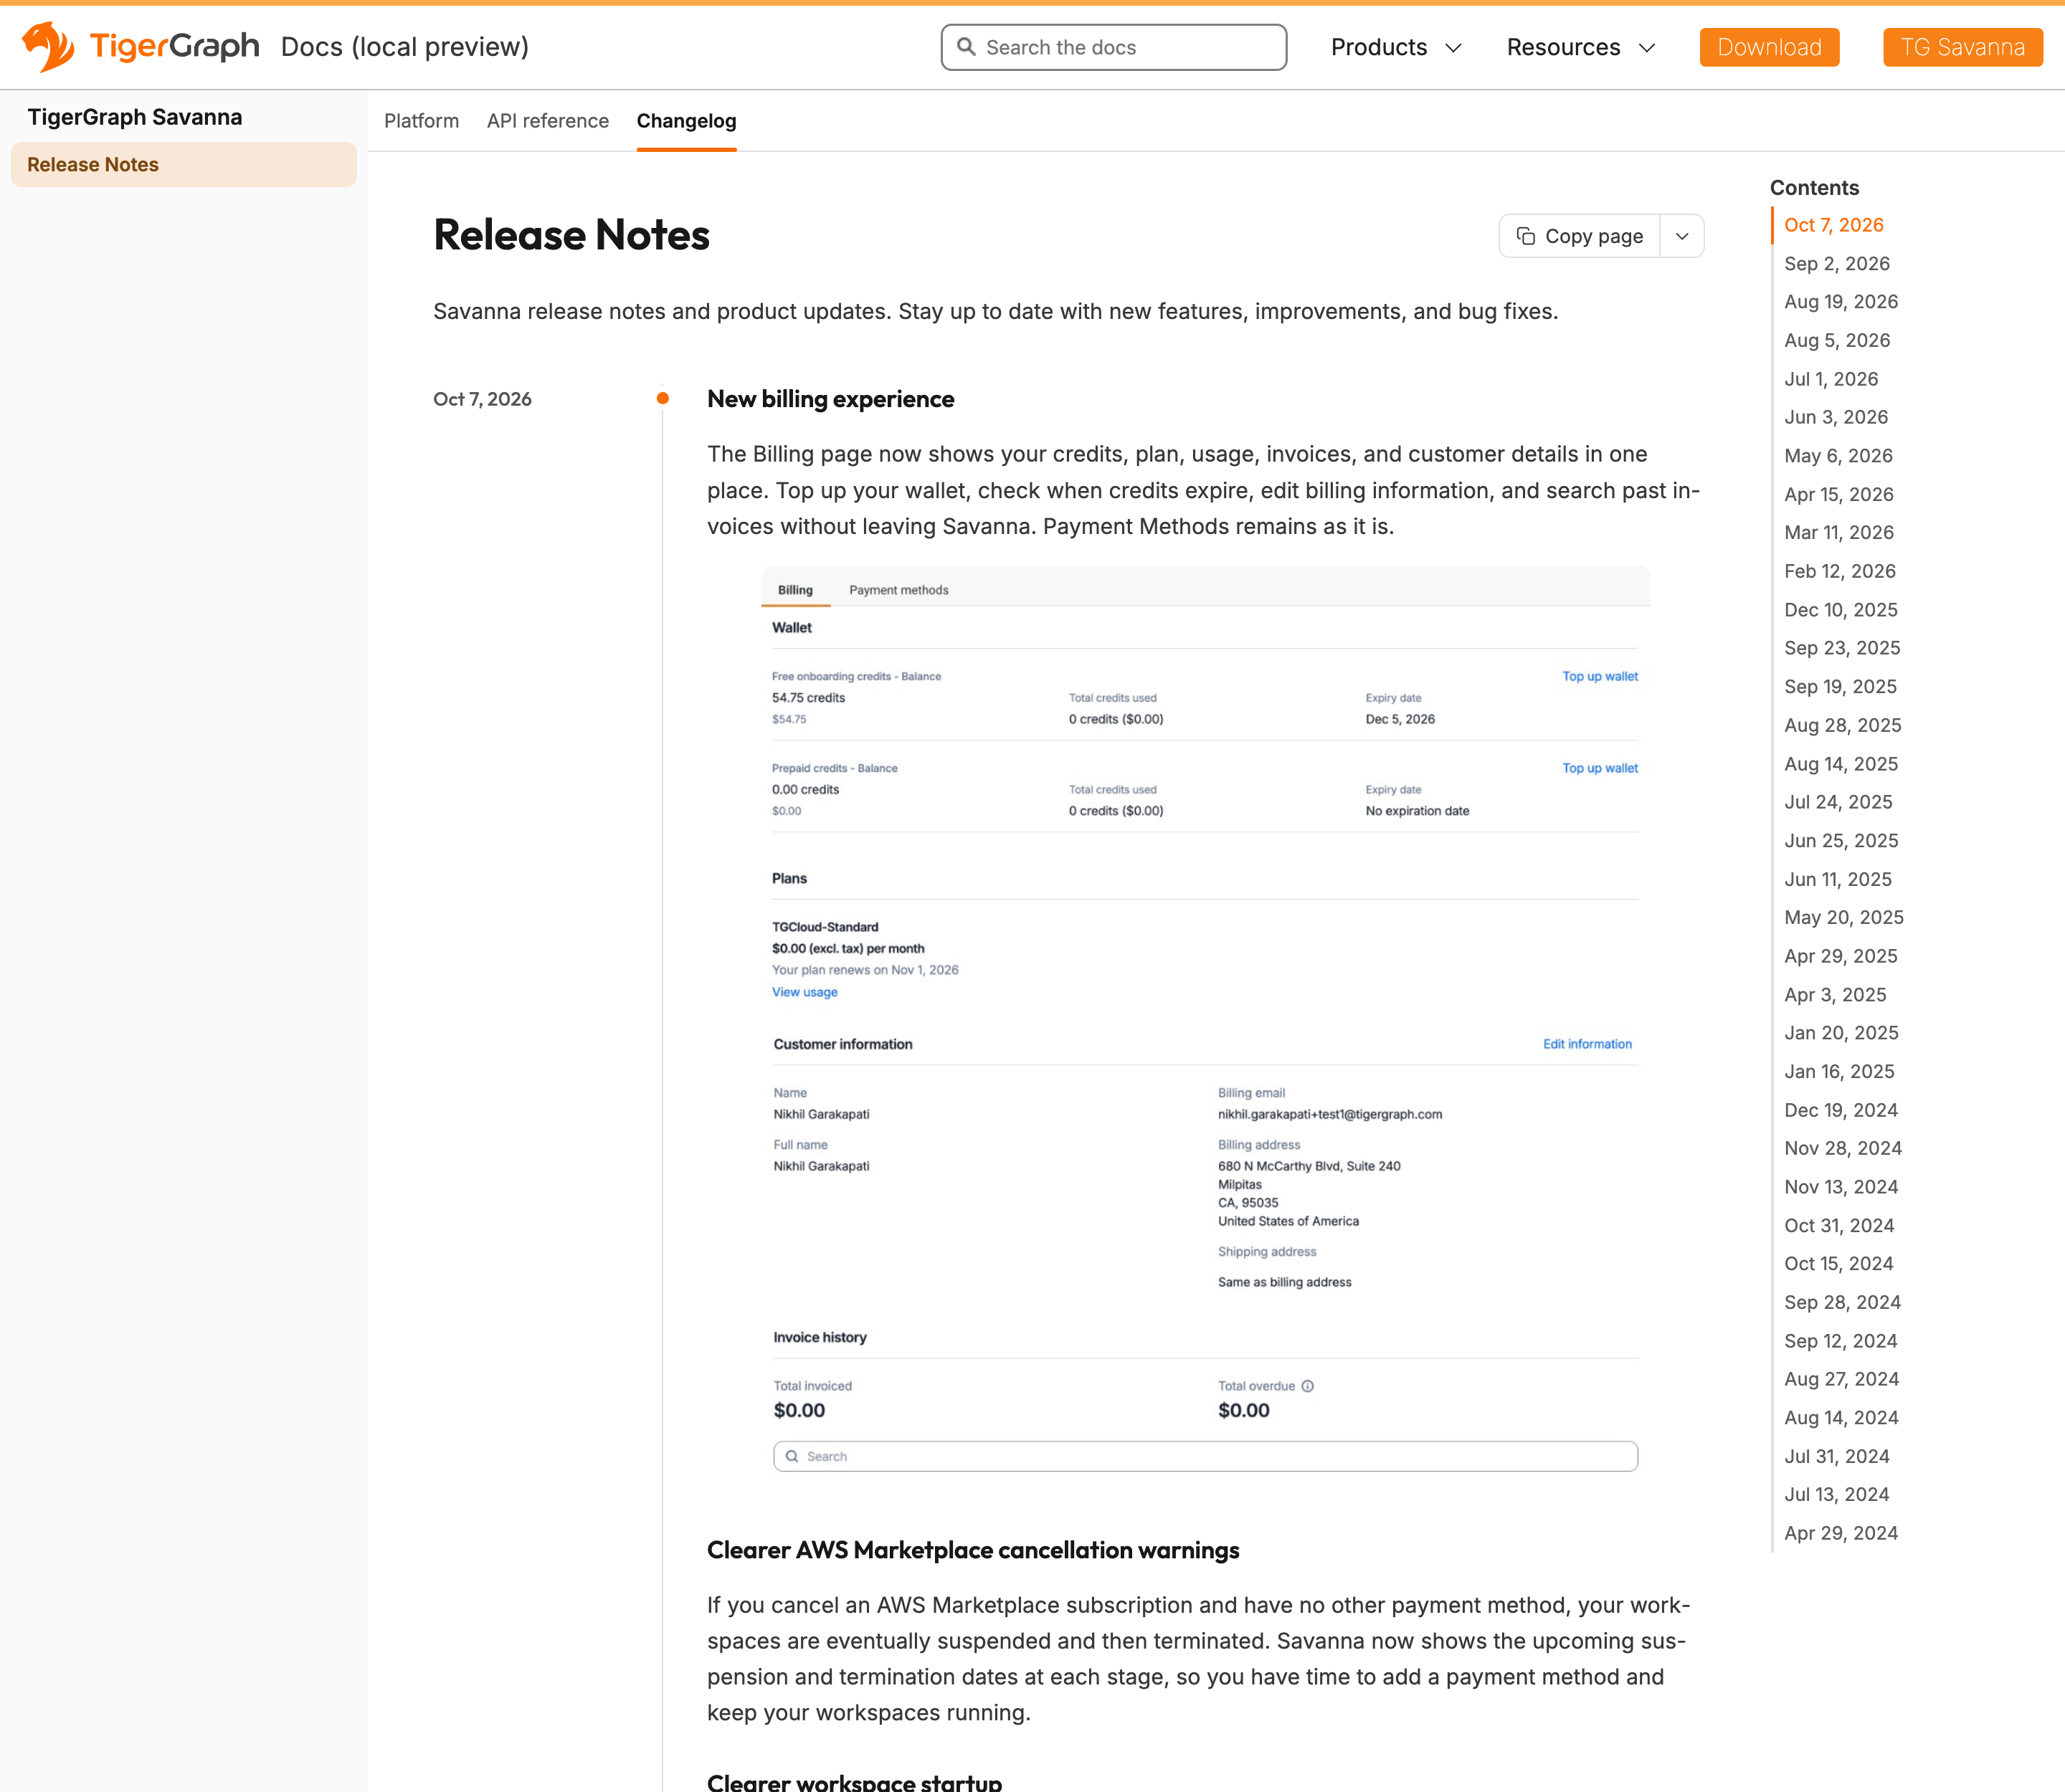Jump to Oct 7, 2026 in Contents

click(x=1834, y=225)
